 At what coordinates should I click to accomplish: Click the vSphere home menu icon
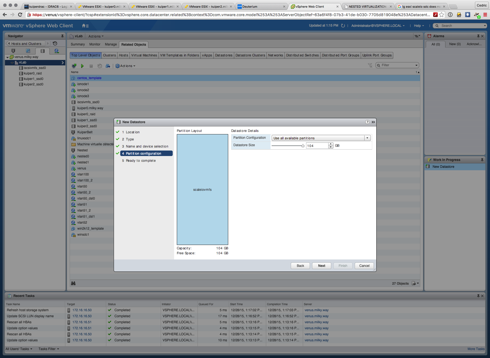85,26
